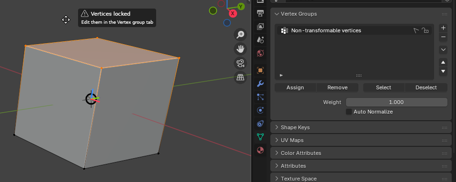
Task: Click the Remove button
Action: point(337,87)
